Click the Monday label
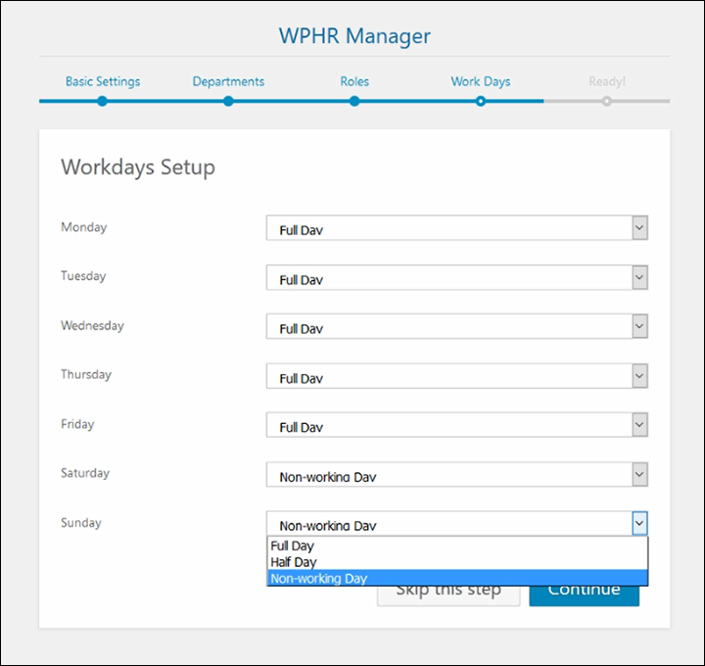The image size is (705, 666). point(84,227)
